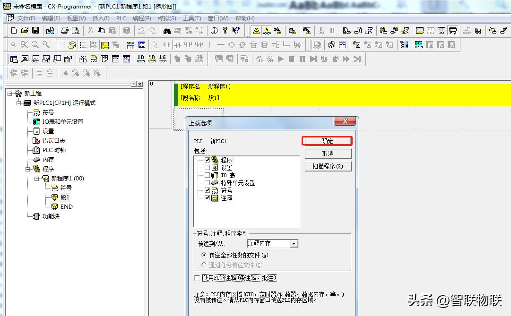The image size is (511, 316).
Task: Click the 确定 button in the dialog
Action: point(328,140)
